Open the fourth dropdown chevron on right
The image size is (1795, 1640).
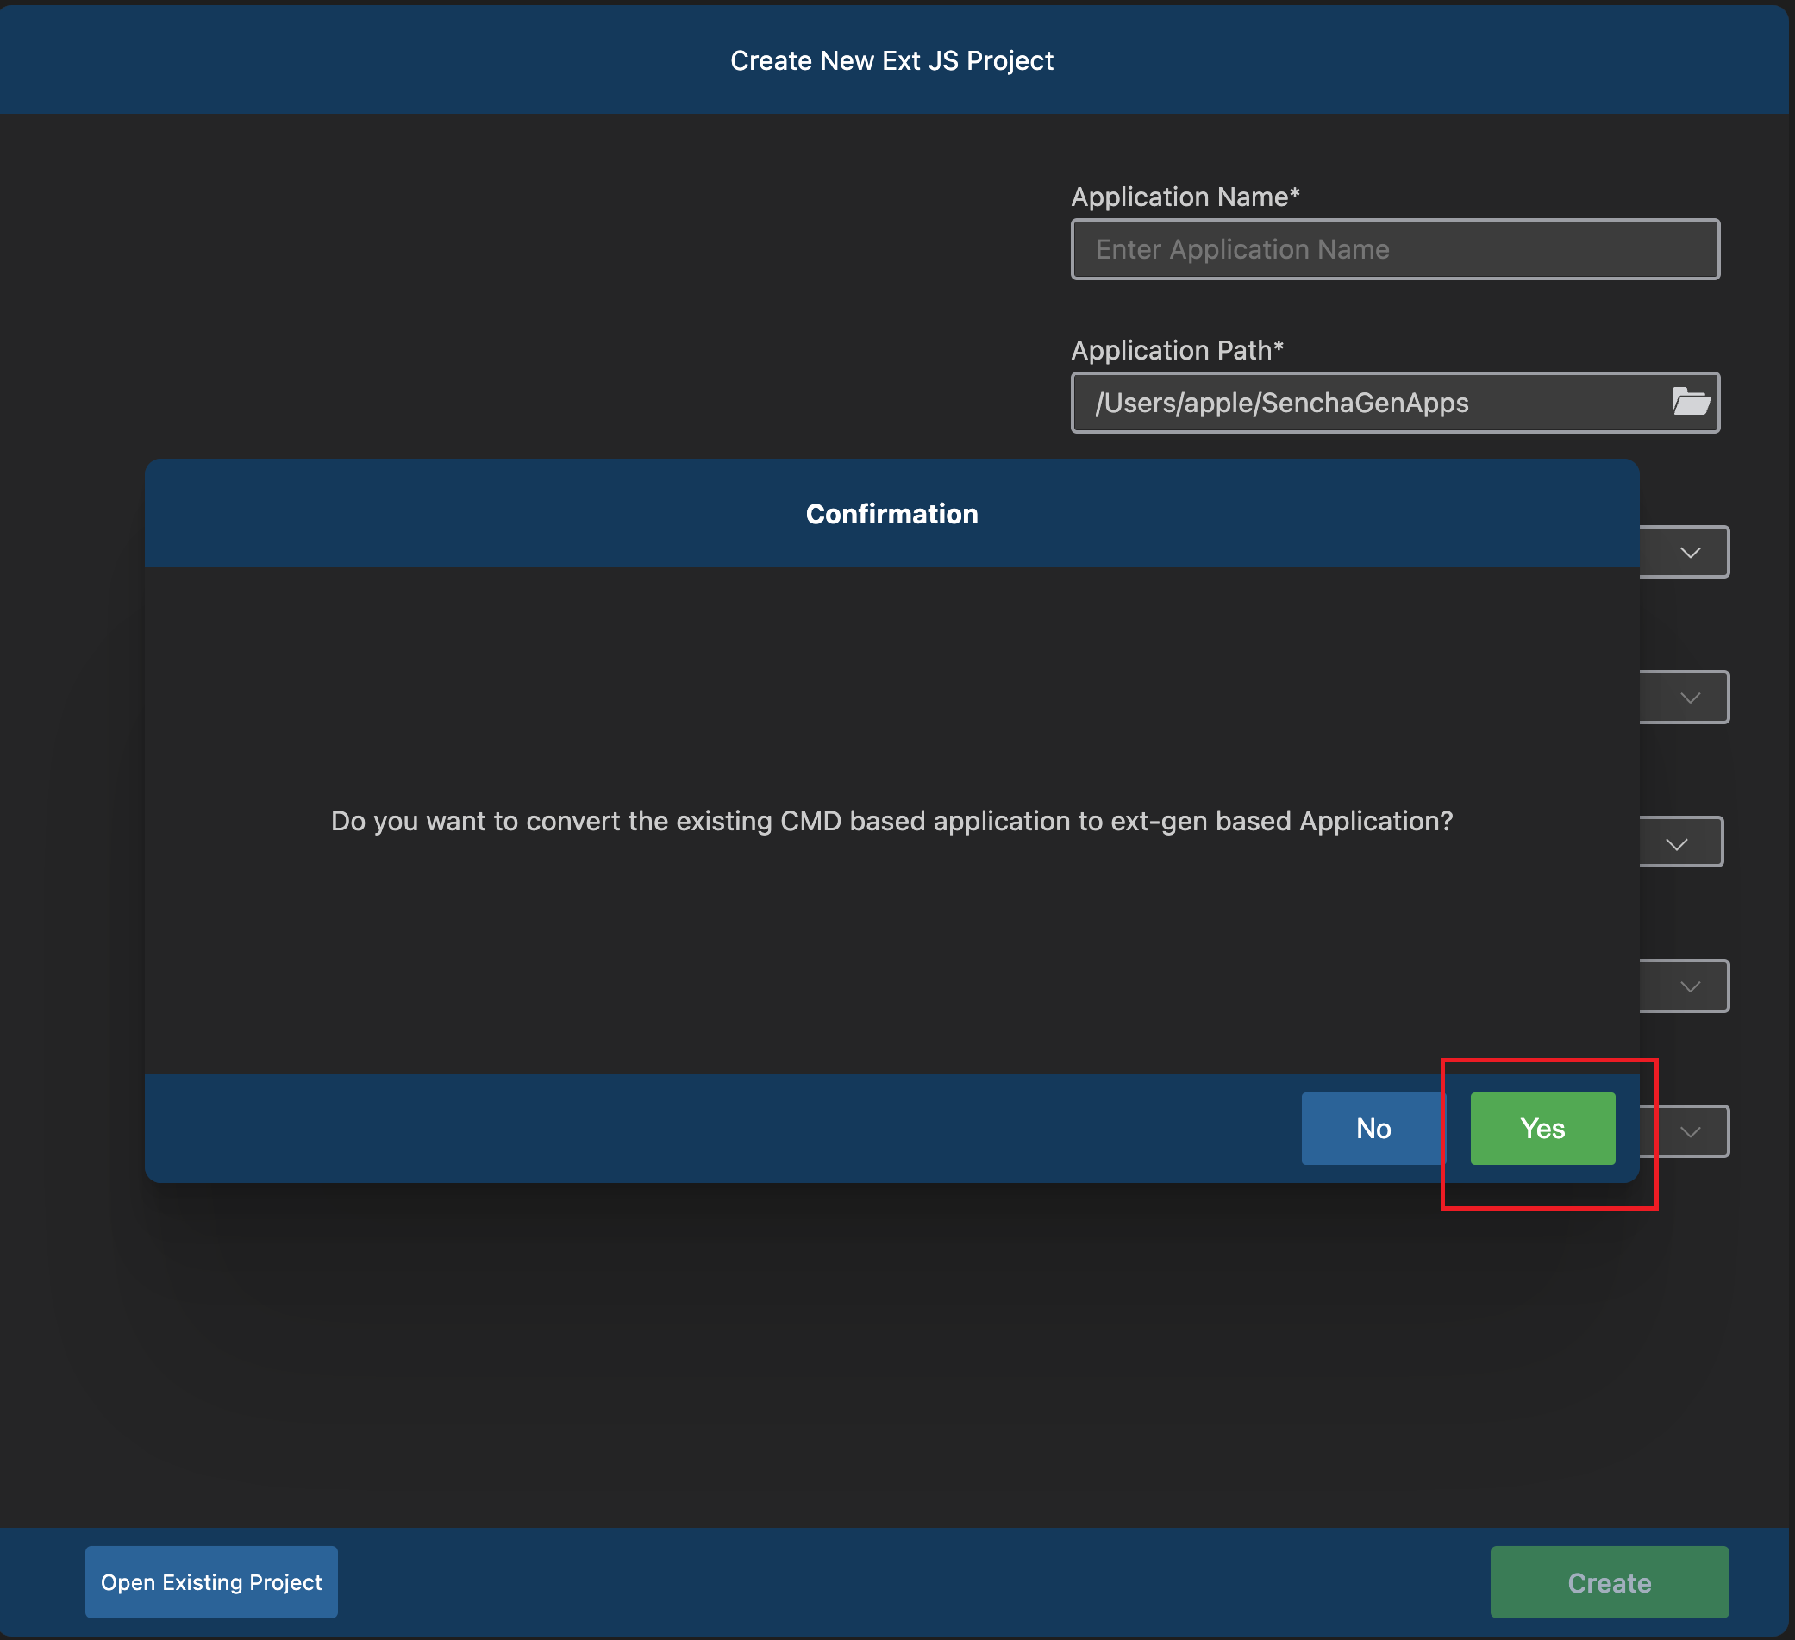click(1689, 986)
